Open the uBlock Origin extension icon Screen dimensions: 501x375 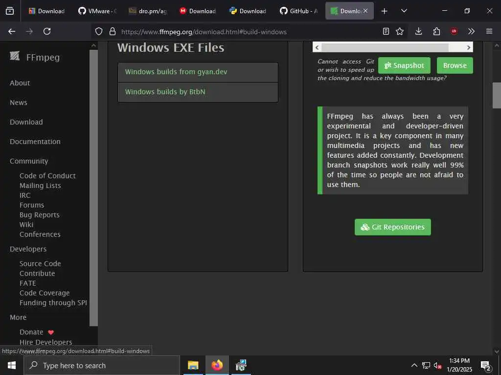[x=454, y=31]
